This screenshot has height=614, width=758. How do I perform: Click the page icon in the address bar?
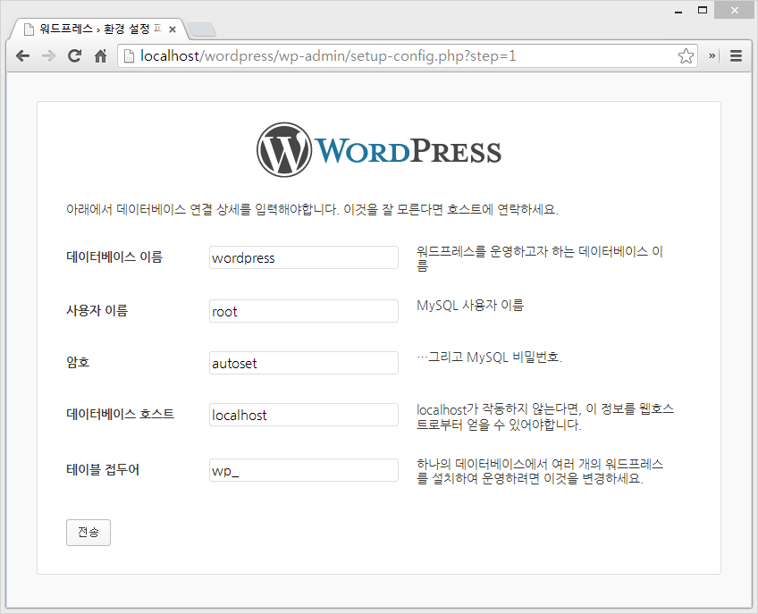[129, 56]
